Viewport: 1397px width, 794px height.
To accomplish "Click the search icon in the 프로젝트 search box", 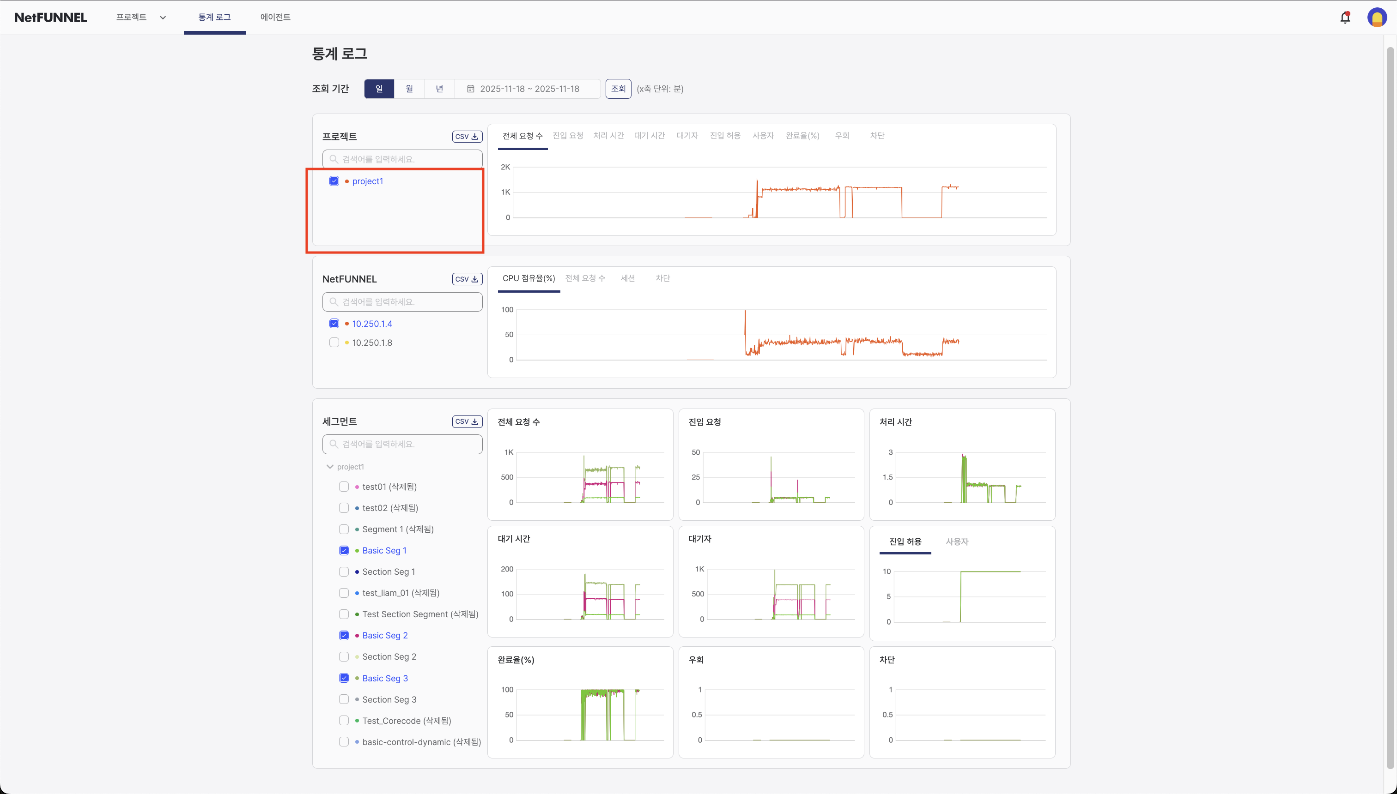I will point(334,159).
